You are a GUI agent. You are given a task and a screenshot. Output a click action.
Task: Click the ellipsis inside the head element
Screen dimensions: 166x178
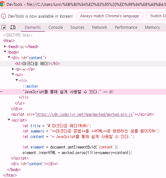[22, 47]
